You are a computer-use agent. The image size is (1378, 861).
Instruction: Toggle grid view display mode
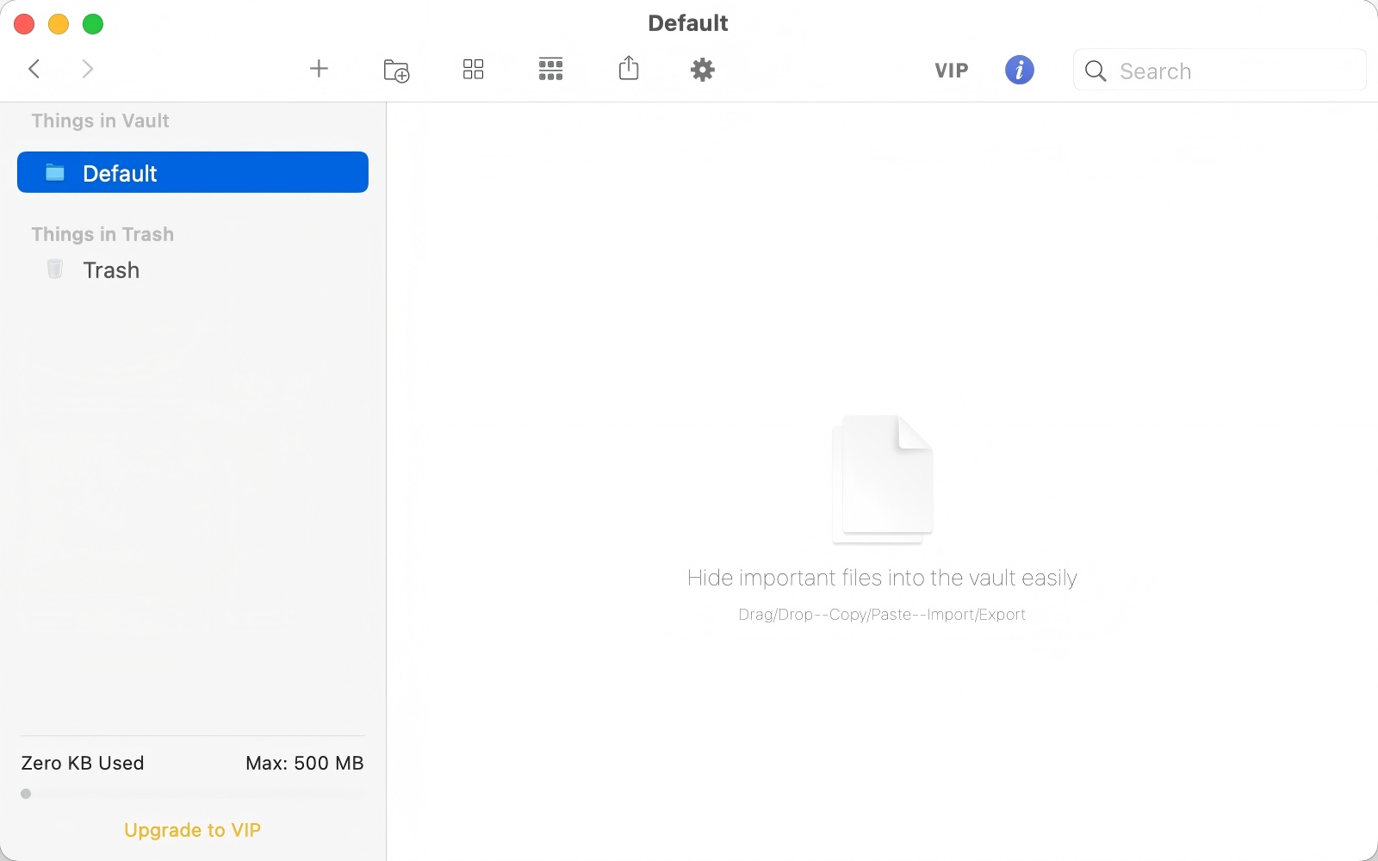472,70
